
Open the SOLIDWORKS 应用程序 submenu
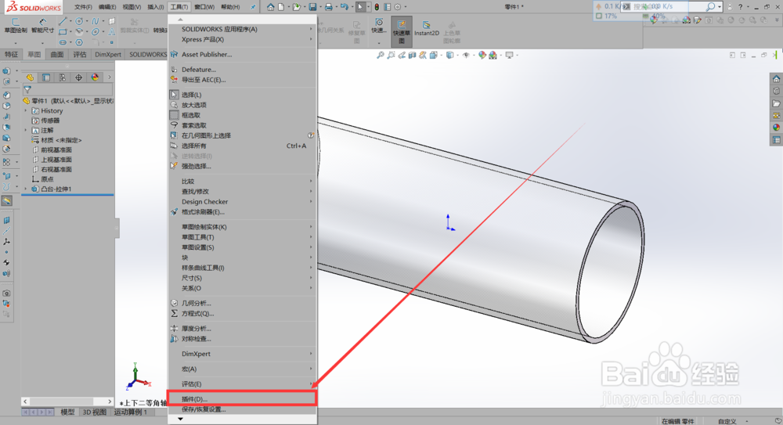(x=242, y=29)
